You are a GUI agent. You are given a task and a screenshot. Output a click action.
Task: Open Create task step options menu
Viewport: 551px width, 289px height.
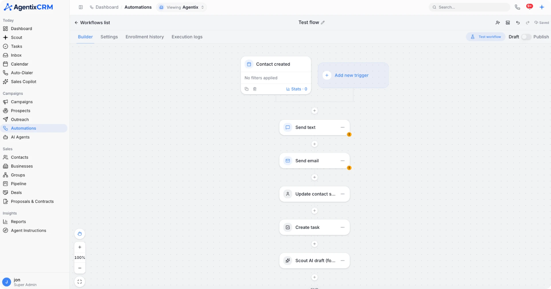(342, 227)
